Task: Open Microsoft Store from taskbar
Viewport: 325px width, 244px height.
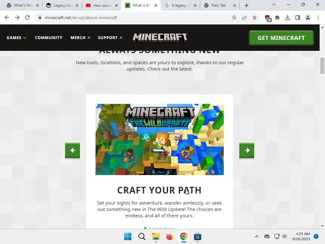Action: 197,236
